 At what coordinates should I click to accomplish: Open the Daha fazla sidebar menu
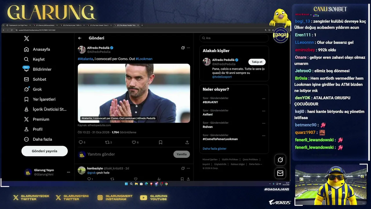pyautogui.click(x=38, y=139)
